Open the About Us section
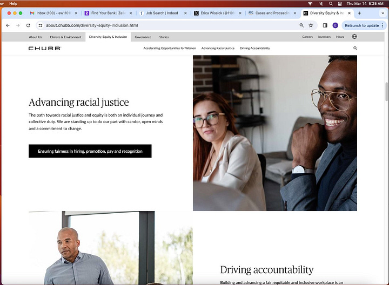389x285 pixels. (x=35, y=37)
